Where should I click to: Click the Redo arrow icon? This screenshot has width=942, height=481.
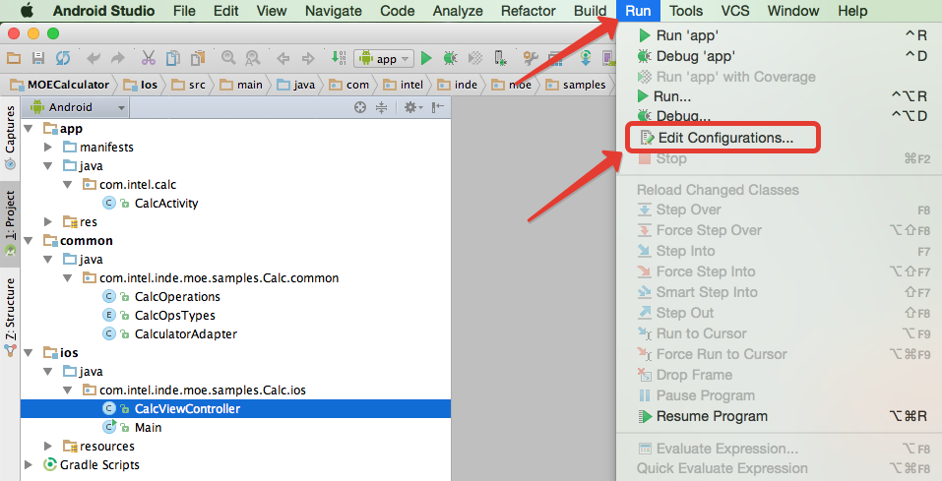coord(118,58)
